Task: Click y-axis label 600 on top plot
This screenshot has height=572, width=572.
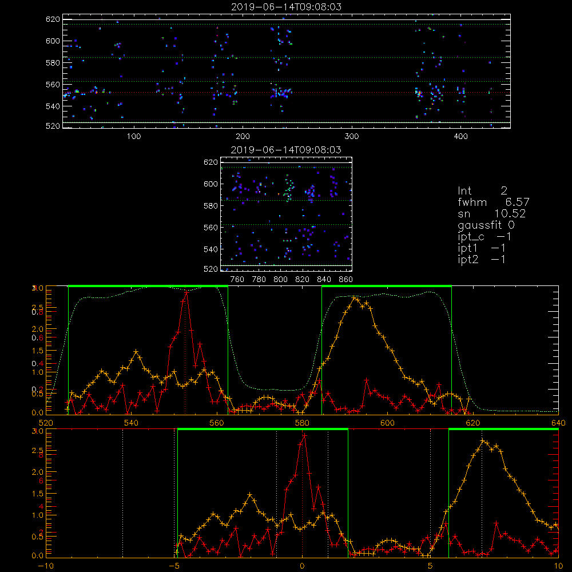Action: pos(53,41)
